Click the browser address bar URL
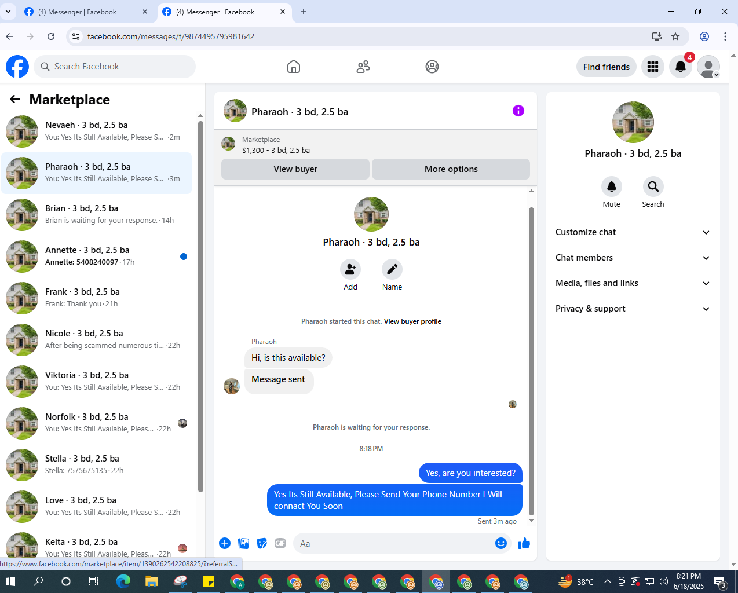The width and height of the screenshot is (738, 593). pos(171,36)
